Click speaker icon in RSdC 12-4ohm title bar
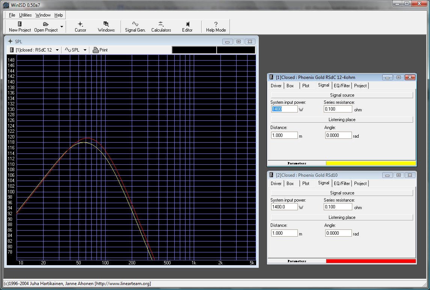Viewport: 430px width, 290px height. (271, 77)
